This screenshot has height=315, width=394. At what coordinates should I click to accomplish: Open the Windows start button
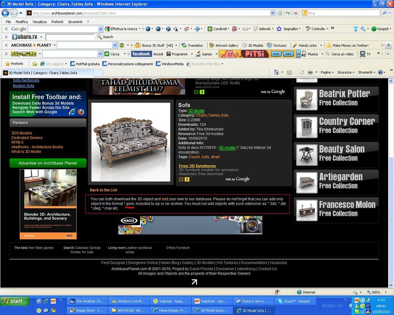tap(15, 301)
